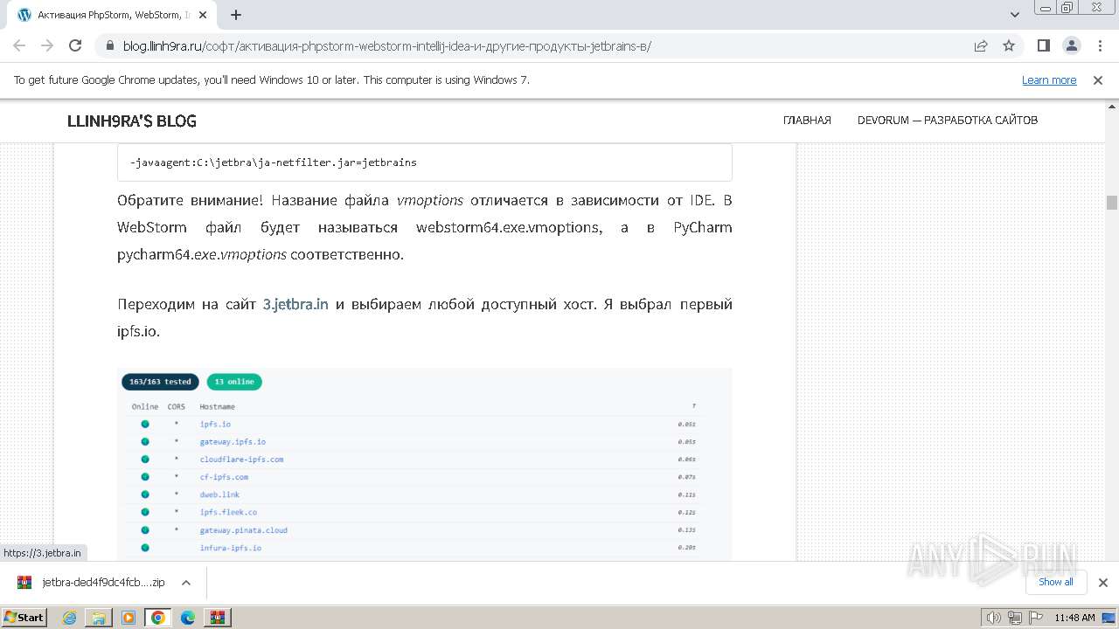Close the downloads bar

(x=1102, y=583)
